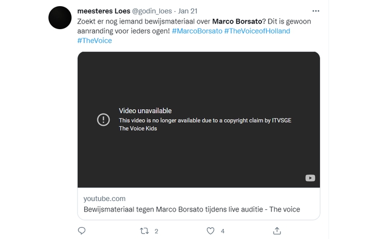Open the #TheVoiceofHolland hashtag
This screenshot has width=388, height=239.
pyautogui.click(x=257, y=31)
